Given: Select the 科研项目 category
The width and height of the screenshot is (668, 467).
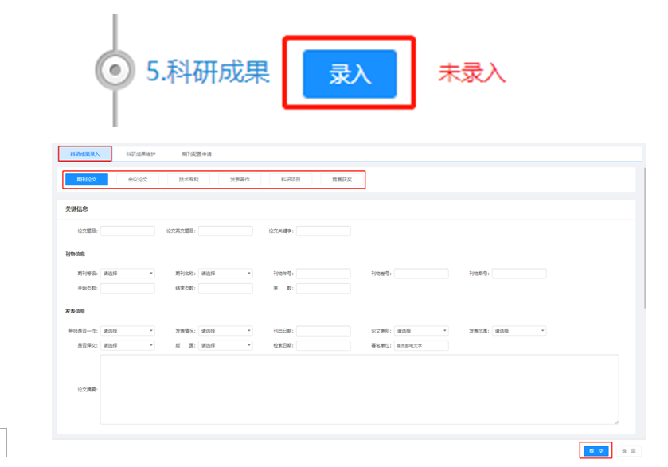Looking at the screenshot, I should (x=291, y=180).
